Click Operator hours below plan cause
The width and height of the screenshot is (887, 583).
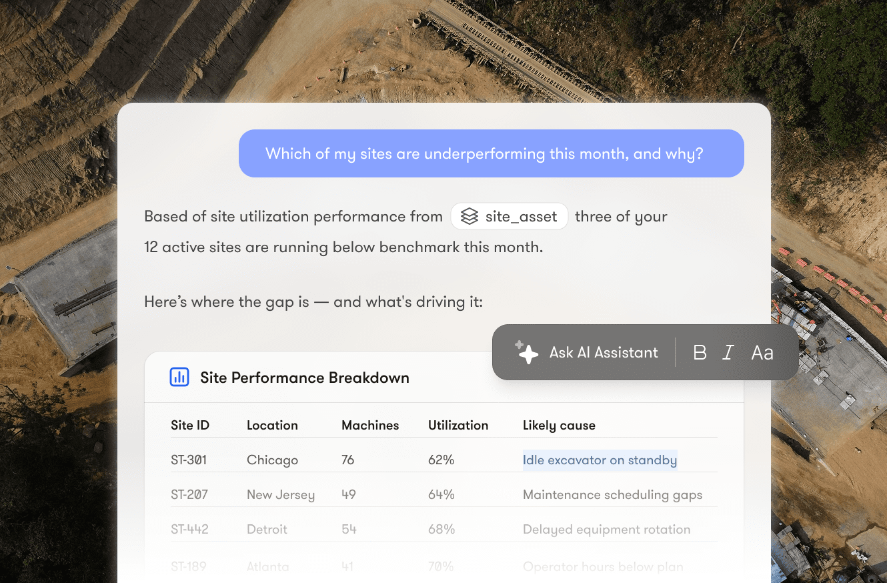603,567
